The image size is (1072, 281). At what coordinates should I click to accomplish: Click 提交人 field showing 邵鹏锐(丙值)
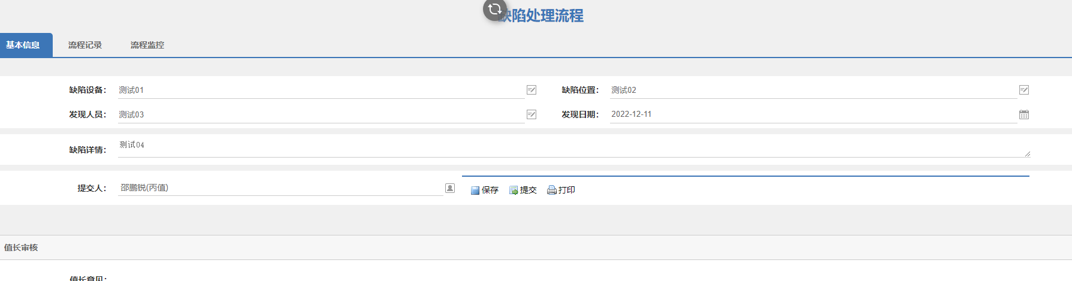(280, 188)
